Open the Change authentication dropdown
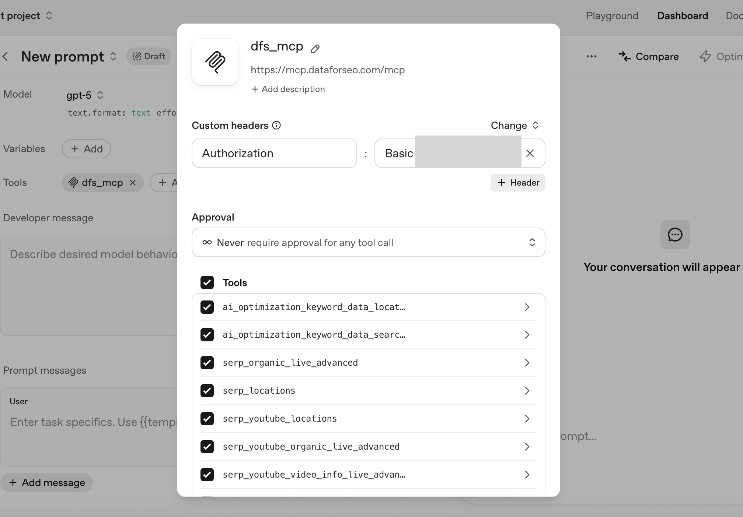The image size is (743, 517). click(x=515, y=126)
